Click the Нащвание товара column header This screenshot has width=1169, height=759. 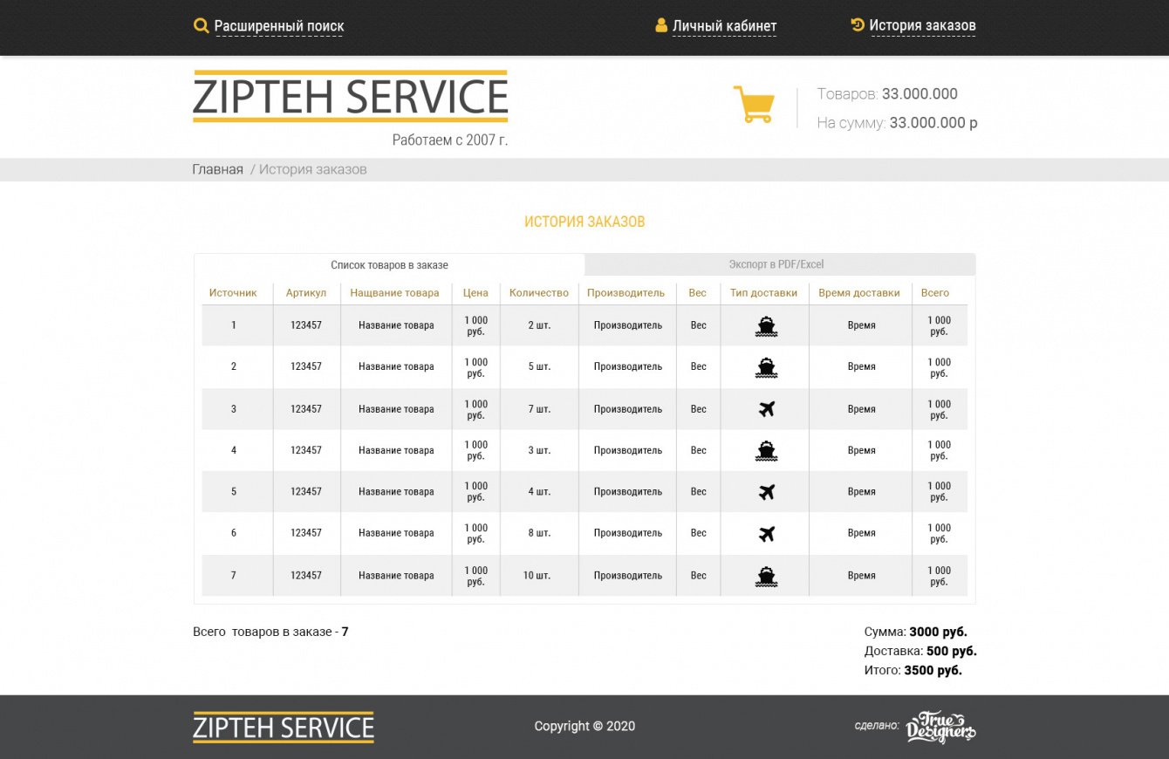[395, 293]
